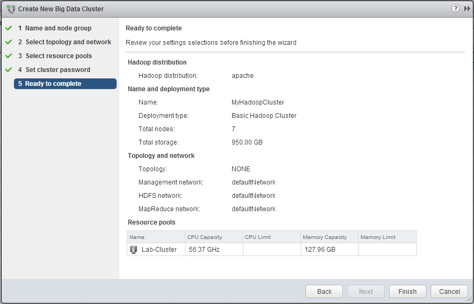Click the cluster icon in title bar
This screenshot has width=474, height=304.
click(11, 9)
